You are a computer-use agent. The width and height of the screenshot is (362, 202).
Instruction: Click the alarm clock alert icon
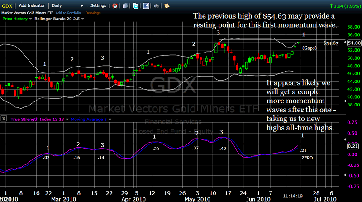click(115, 6)
